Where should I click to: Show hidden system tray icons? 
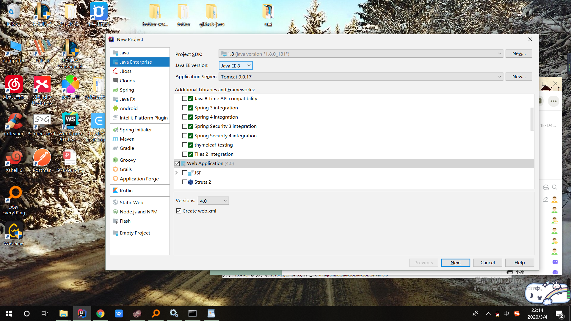[x=488, y=314]
